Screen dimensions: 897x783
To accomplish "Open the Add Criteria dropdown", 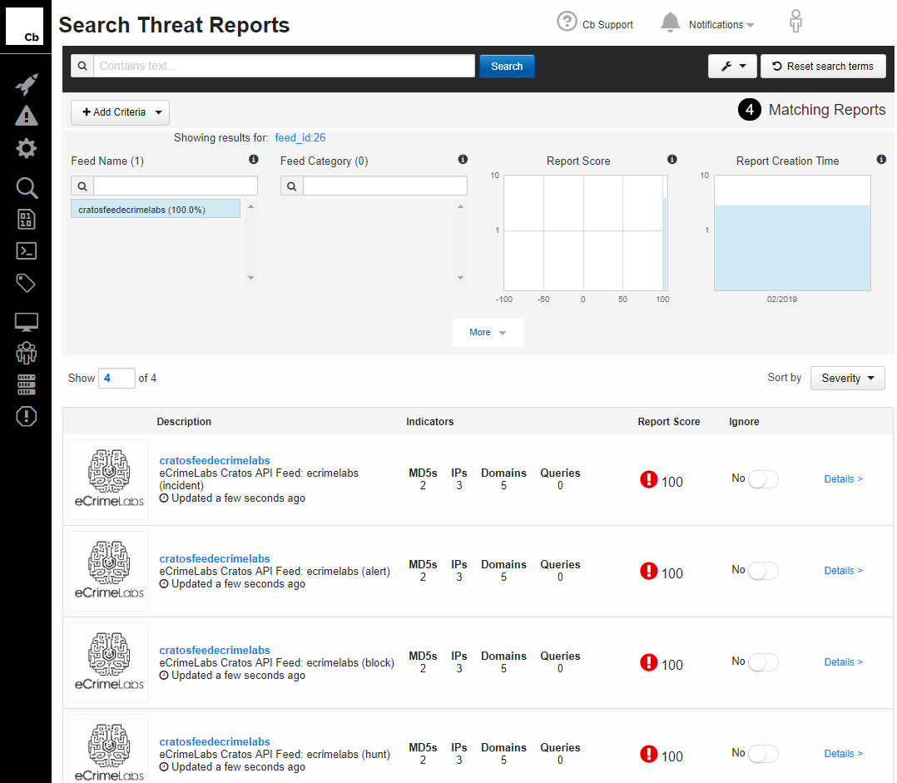I will pos(120,112).
